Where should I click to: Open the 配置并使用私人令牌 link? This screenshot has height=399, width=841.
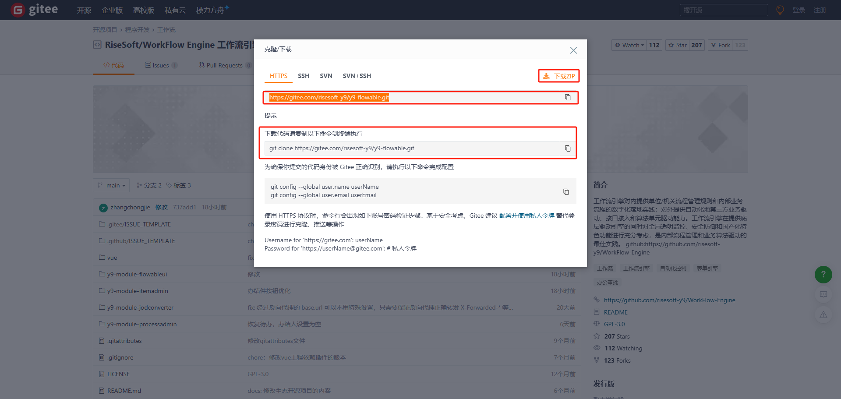click(x=527, y=215)
